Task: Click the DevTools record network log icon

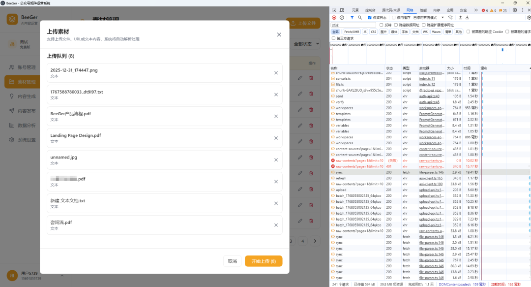Action: tap(334, 18)
